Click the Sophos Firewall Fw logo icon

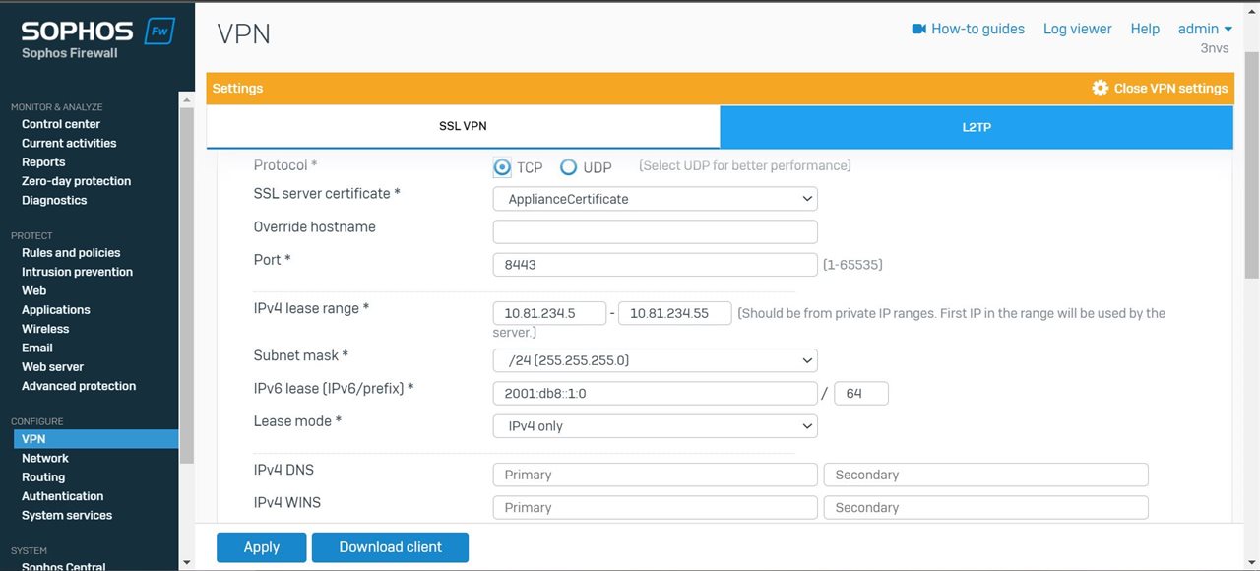tap(159, 32)
